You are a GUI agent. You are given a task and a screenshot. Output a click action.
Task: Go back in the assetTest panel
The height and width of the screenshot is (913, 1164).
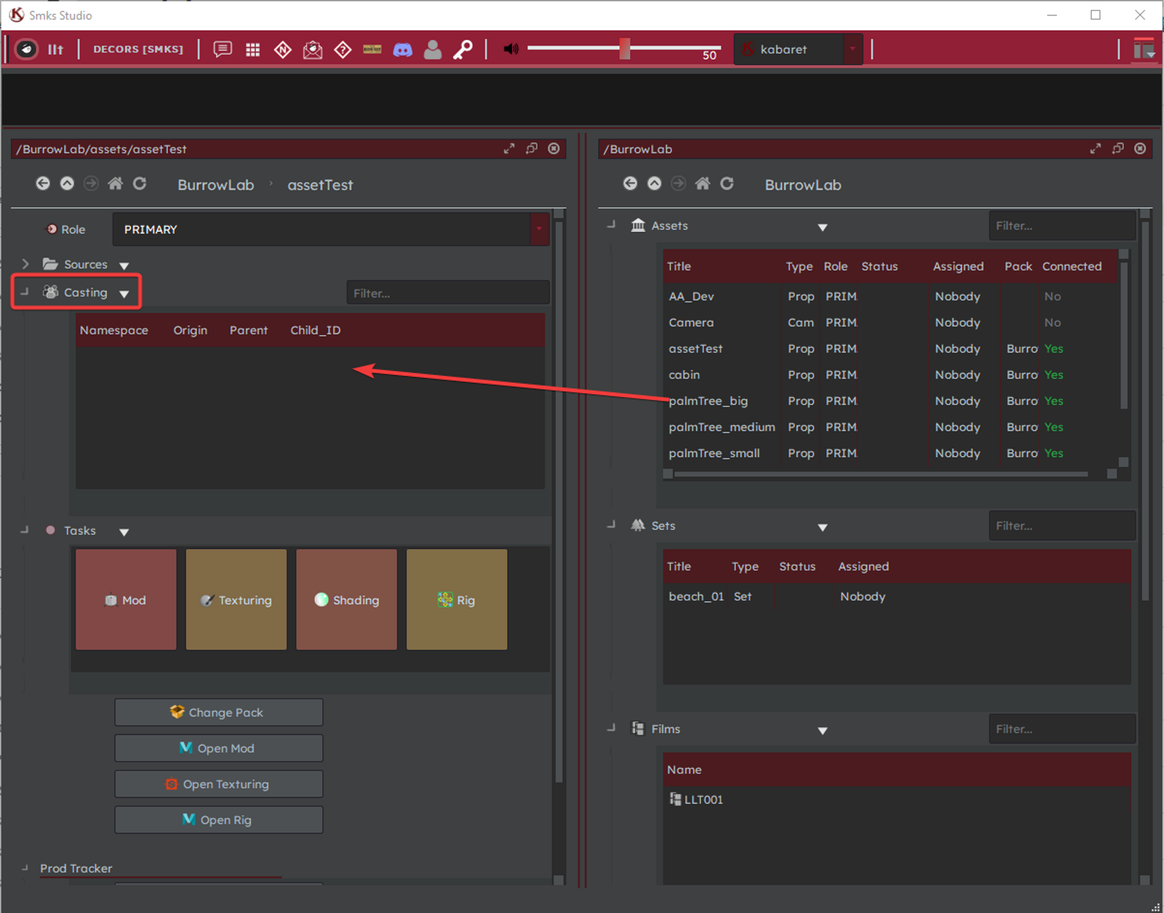(43, 184)
